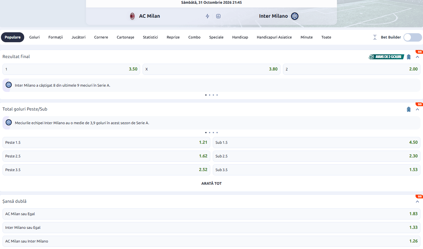This screenshot has width=423, height=249.
Task: Click the AC Milan club crest
Action: 132,16
